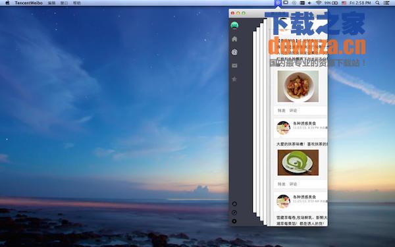The height and width of the screenshot is (247, 395).
Task: Click the Time Machine icon in the menu bar
Action: [x=294, y=3]
